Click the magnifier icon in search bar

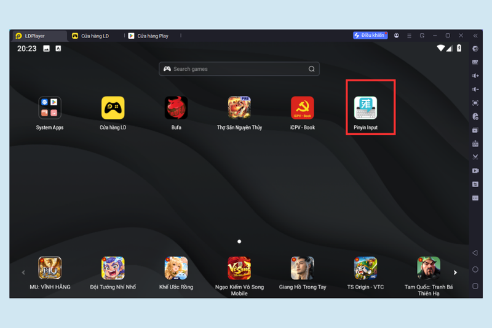(311, 69)
